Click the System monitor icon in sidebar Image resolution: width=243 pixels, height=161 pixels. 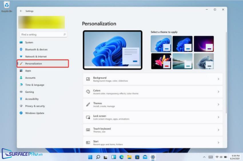click(x=21, y=42)
